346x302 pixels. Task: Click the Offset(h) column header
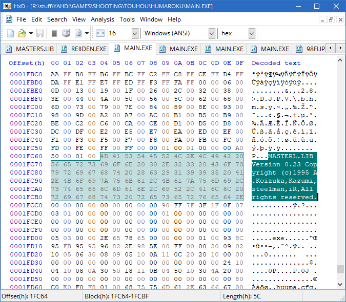[27, 63]
